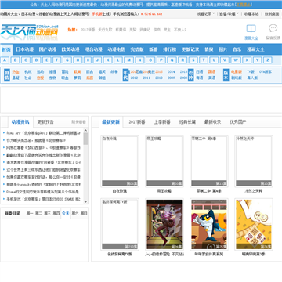The image size is (282, 282).
Task: Select 周日 in the new anime schedule
Action: [x=84, y=213]
